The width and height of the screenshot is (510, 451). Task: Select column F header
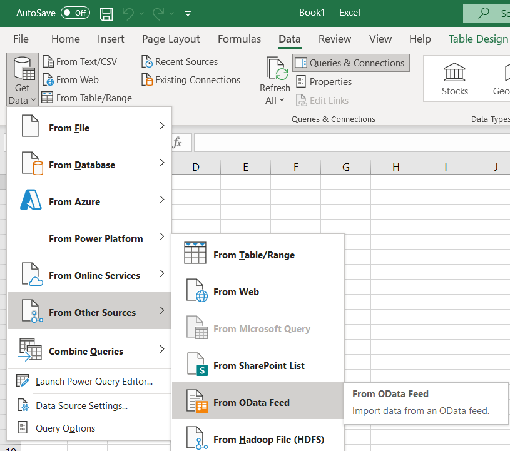coord(295,167)
